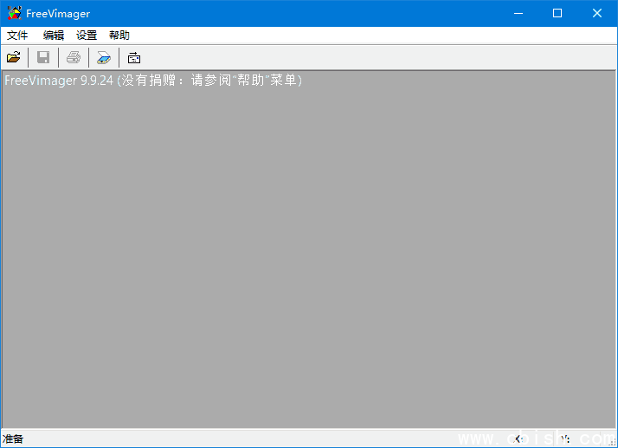Click the 准备 status bar text

click(13, 439)
